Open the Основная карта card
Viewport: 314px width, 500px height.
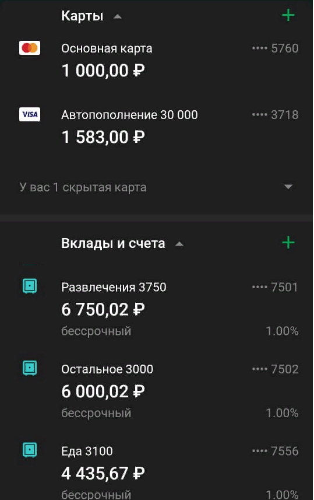[157, 60]
